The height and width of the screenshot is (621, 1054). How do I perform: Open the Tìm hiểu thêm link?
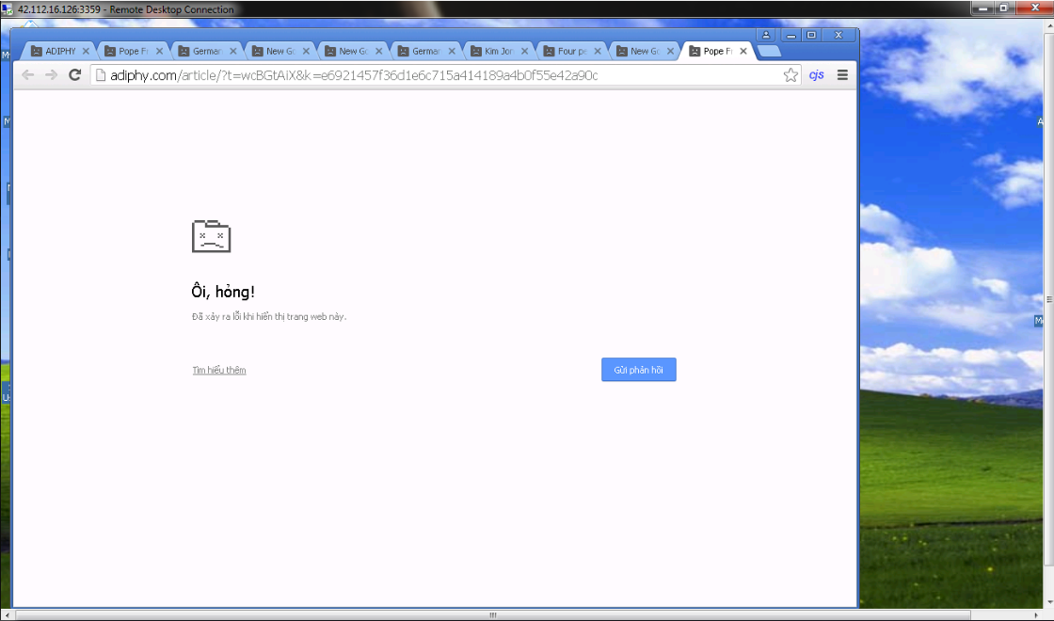219,370
